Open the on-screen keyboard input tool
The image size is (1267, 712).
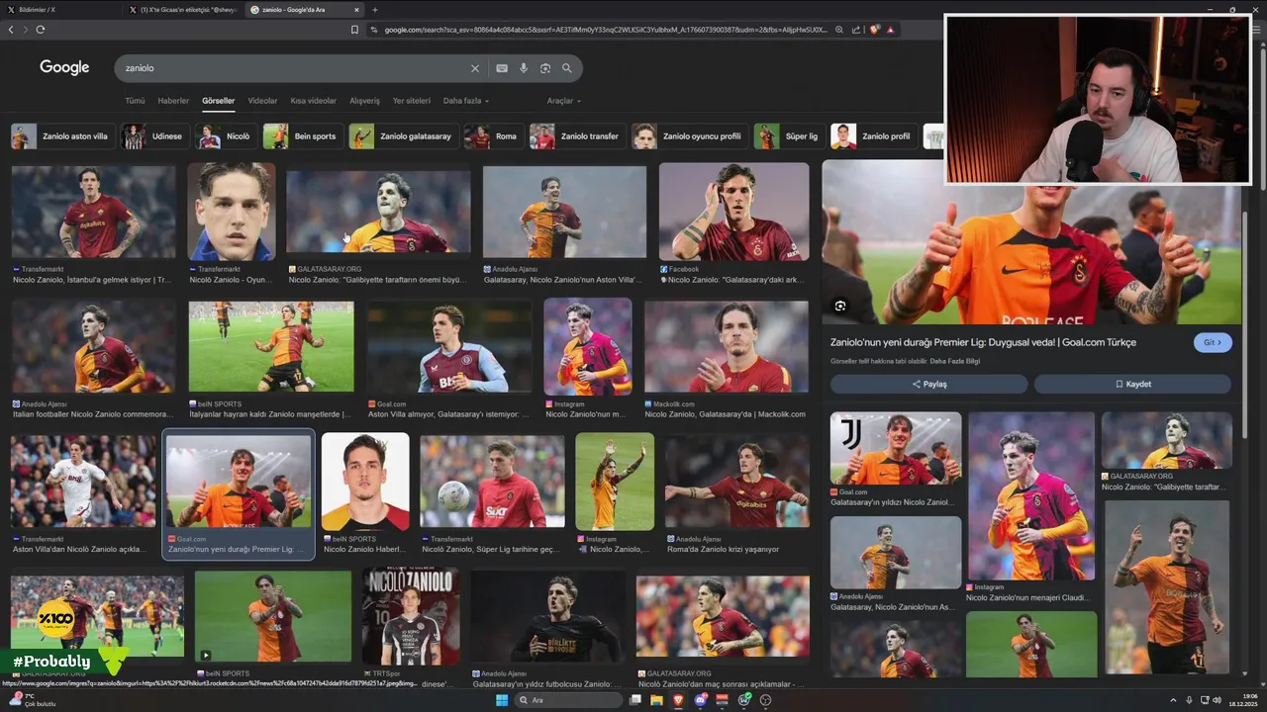click(x=502, y=68)
